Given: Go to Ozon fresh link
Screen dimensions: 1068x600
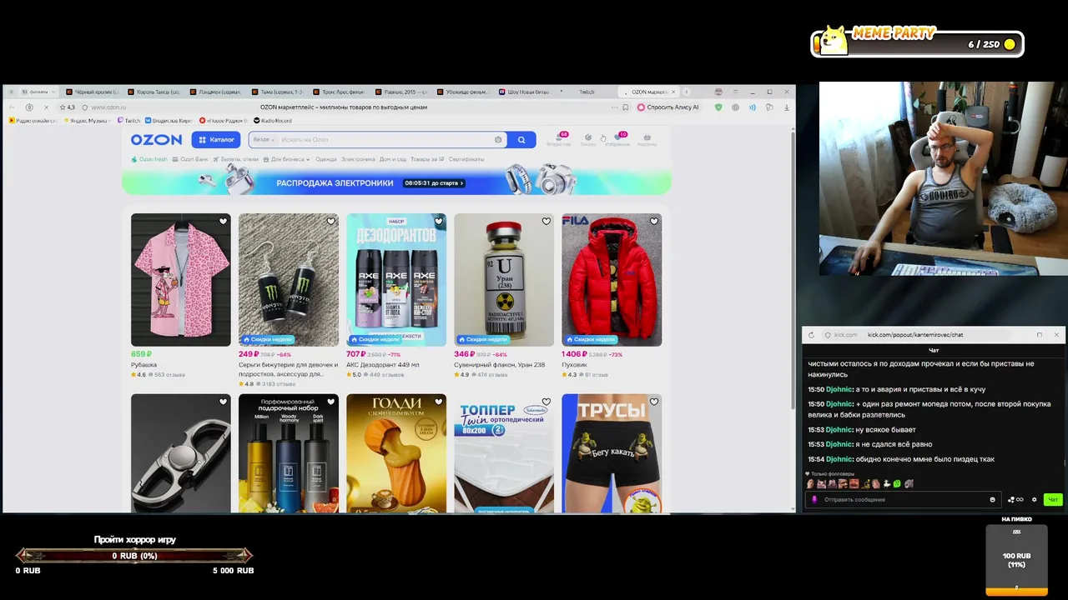Looking at the screenshot, I should pos(149,159).
